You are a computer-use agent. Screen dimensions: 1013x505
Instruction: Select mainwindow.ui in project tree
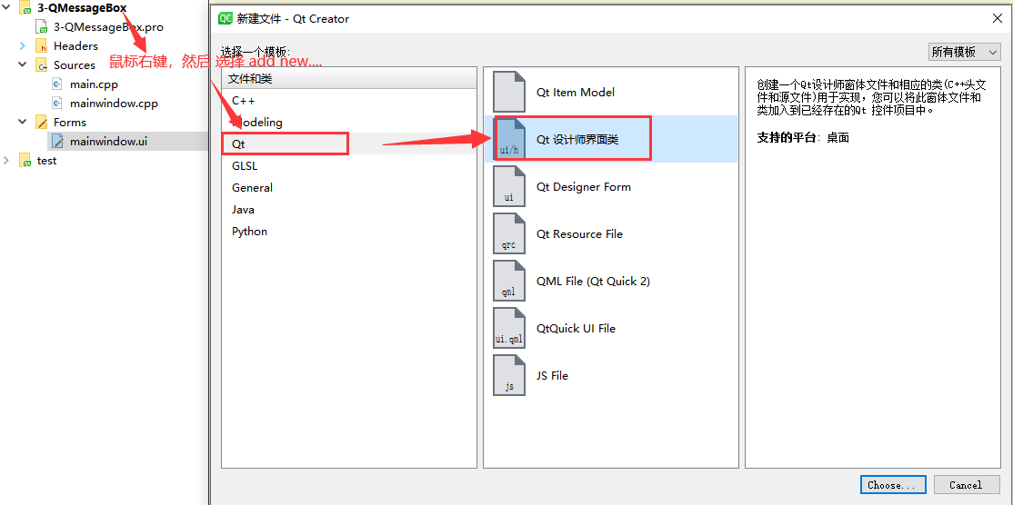tap(108, 142)
